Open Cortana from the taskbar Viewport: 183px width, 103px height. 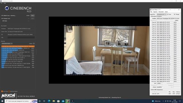click(40, 101)
